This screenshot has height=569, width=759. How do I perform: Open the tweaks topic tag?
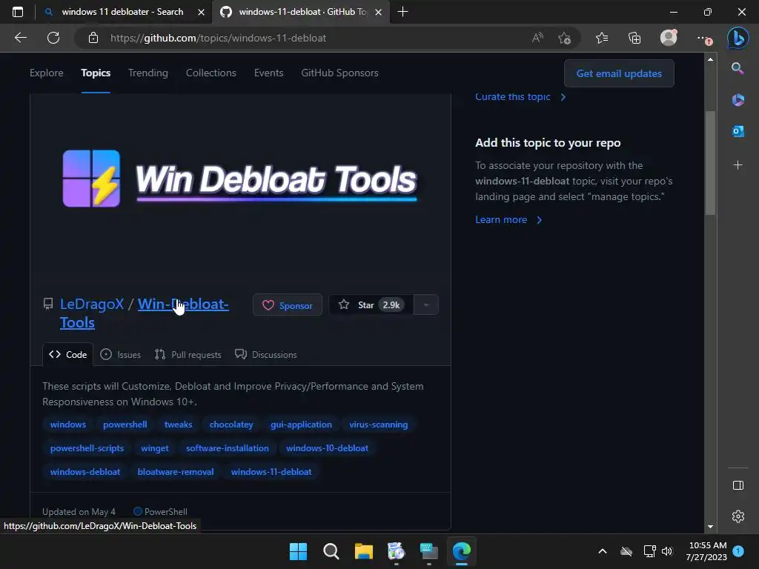tap(178, 425)
